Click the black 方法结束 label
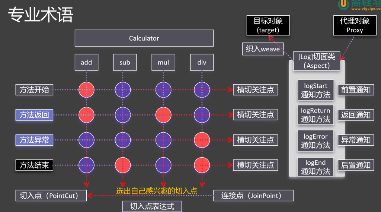The height and width of the screenshot is (212, 381). coord(34,165)
